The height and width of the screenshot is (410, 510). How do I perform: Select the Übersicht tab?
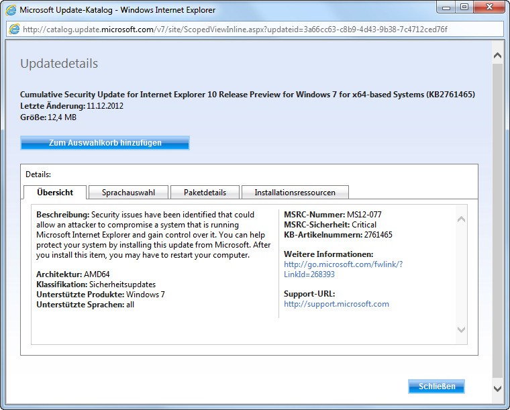pyautogui.click(x=55, y=193)
